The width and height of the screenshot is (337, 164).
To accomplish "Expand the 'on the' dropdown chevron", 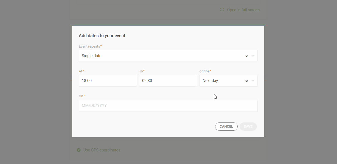I will 253,81.
